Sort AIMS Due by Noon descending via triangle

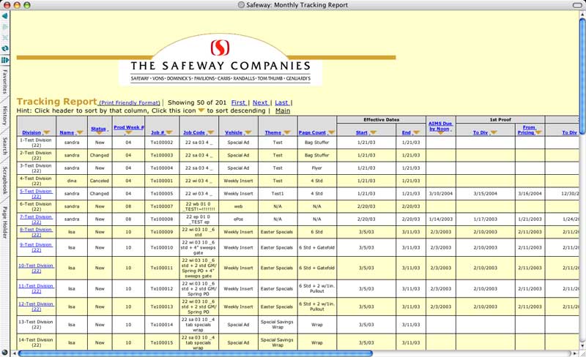(441, 133)
